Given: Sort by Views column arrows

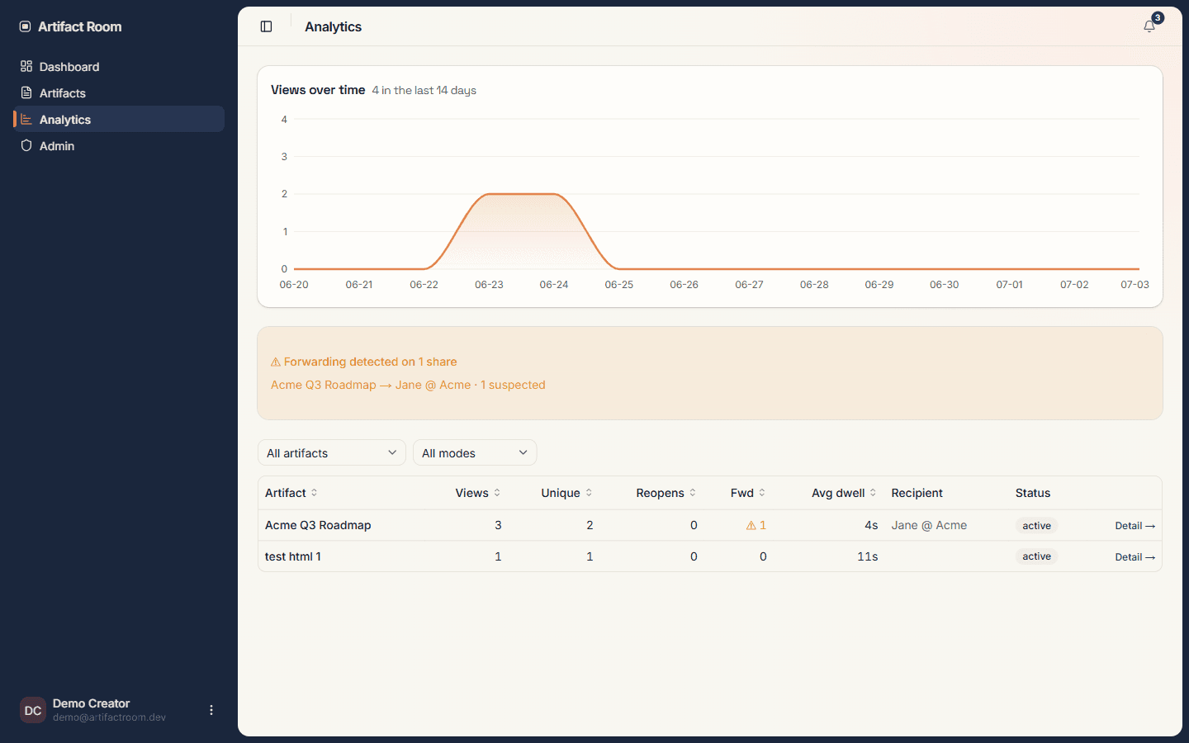Looking at the screenshot, I should point(497,493).
